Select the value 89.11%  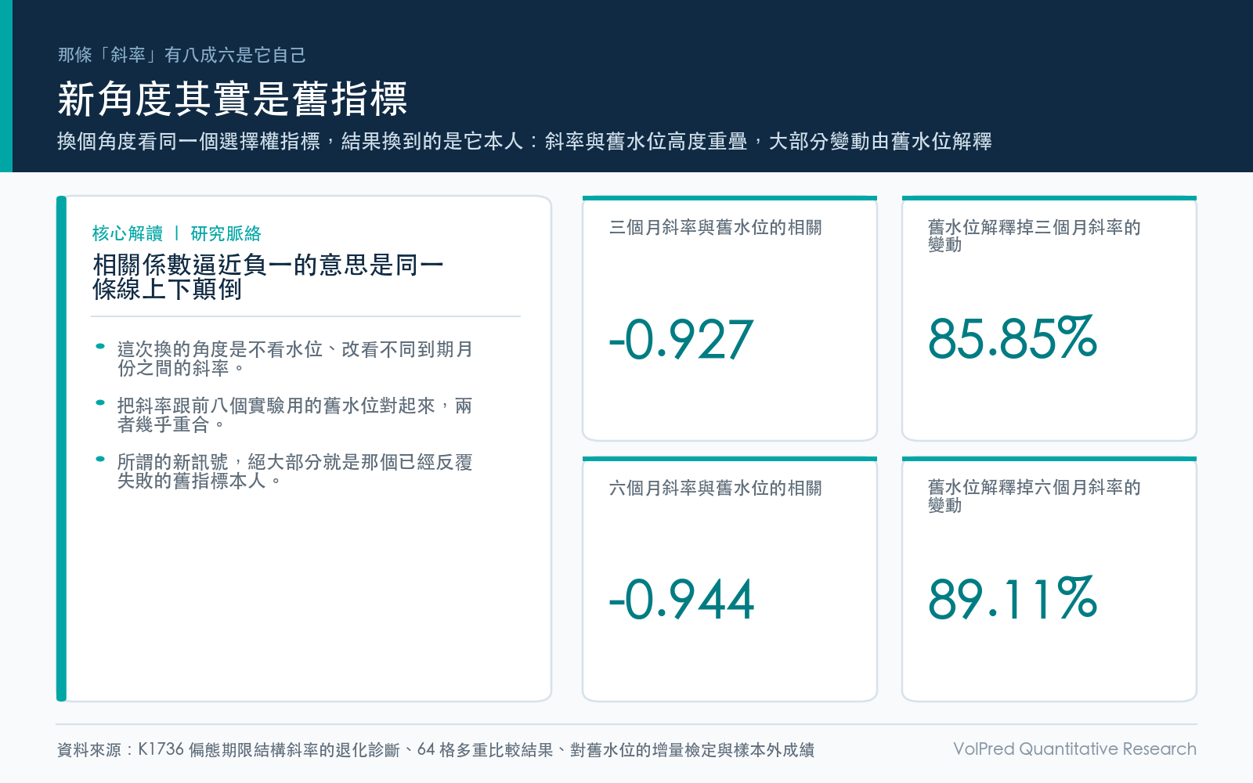(x=1013, y=599)
